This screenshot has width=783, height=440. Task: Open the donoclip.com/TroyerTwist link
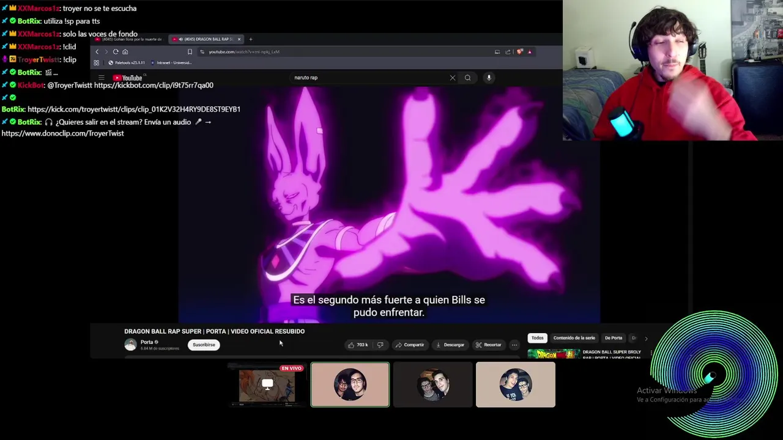coord(62,133)
